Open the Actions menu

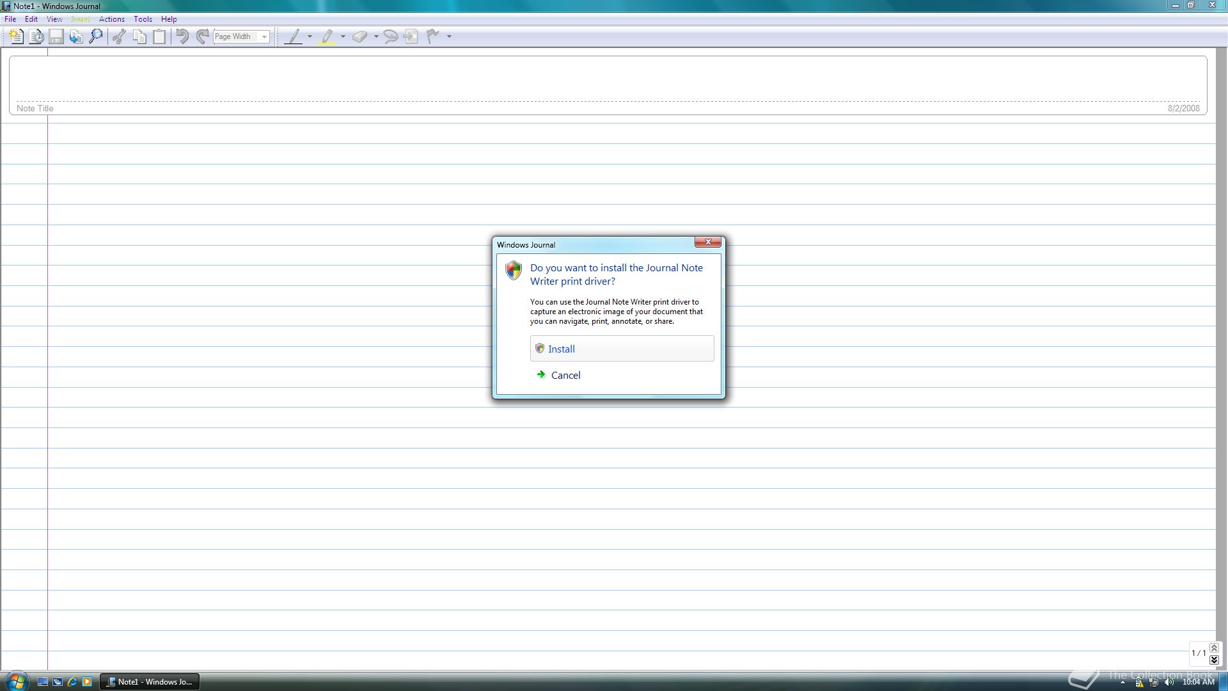point(112,19)
